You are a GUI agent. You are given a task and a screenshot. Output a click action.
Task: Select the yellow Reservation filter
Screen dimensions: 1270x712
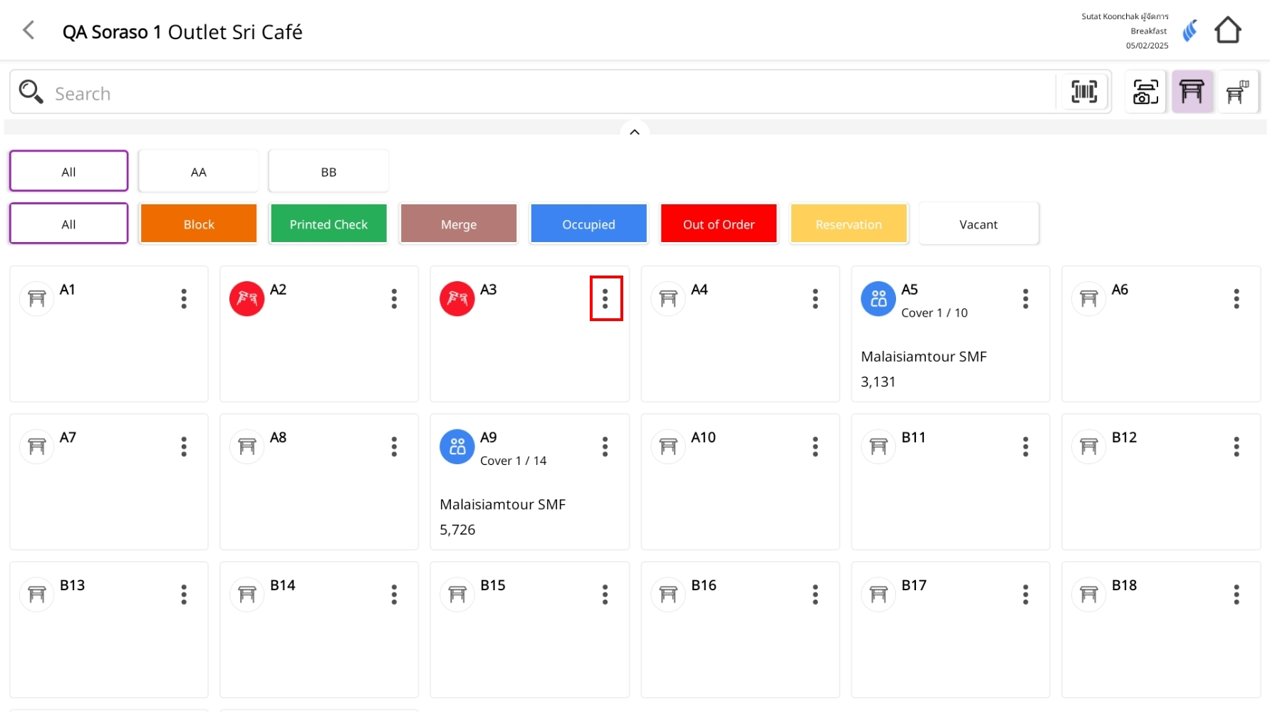[848, 224]
